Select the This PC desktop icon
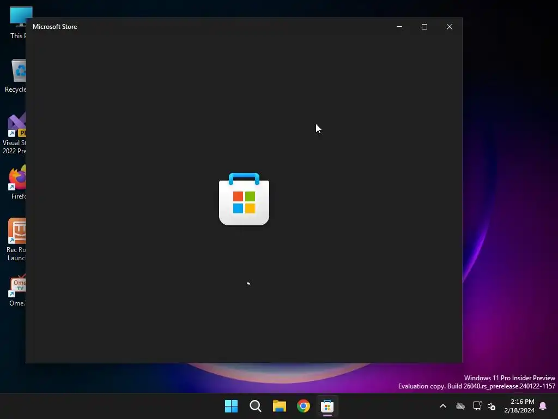The image size is (558, 419). (16, 22)
